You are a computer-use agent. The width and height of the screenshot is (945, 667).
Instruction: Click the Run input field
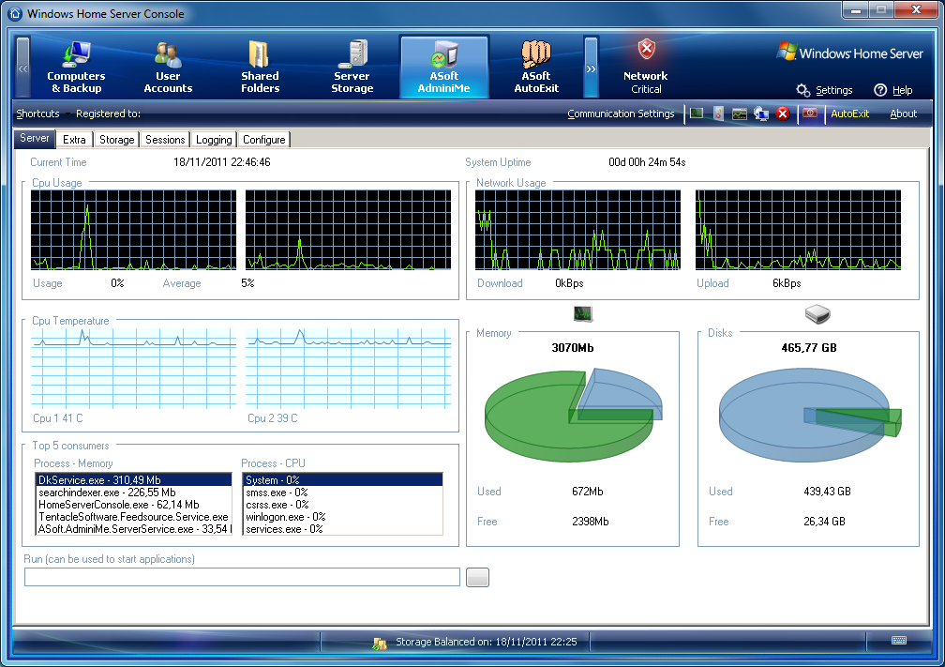pyautogui.click(x=242, y=577)
